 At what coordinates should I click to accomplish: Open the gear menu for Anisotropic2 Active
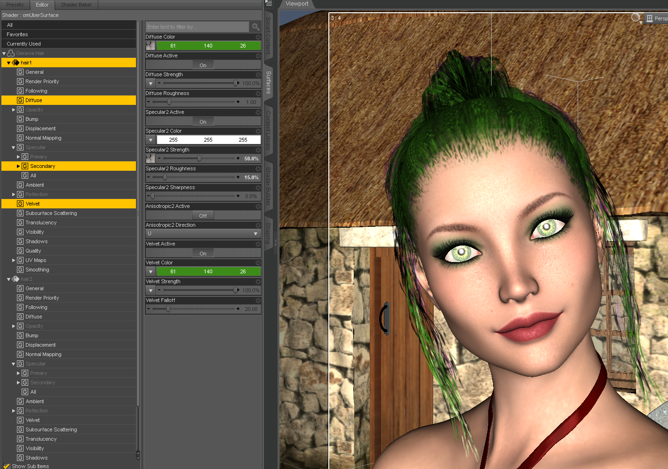click(258, 206)
